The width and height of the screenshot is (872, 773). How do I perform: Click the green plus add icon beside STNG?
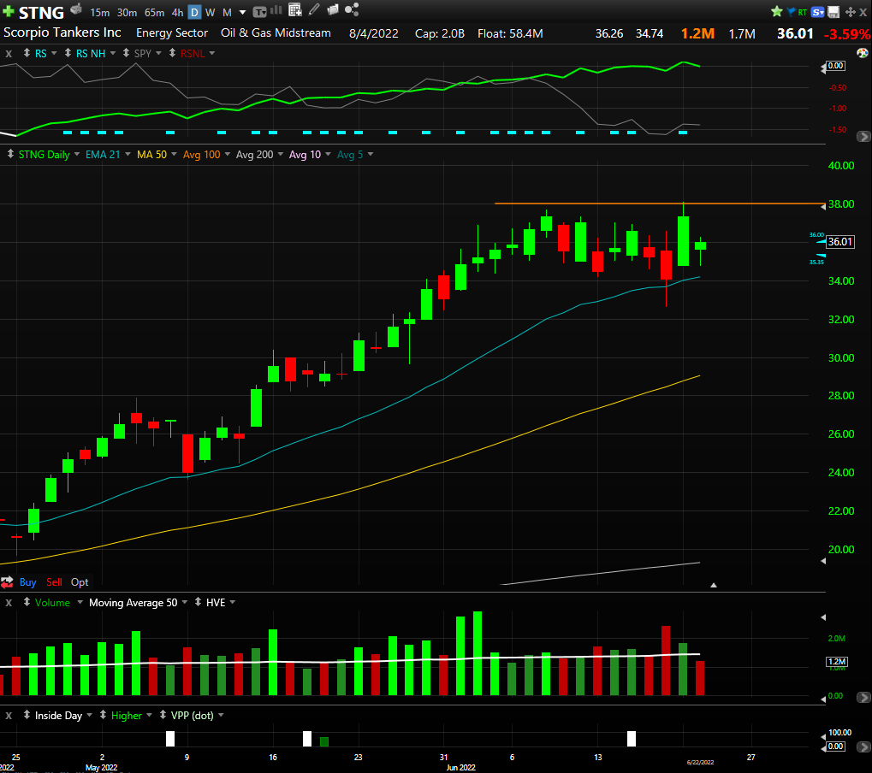click(x=8, y=11)
